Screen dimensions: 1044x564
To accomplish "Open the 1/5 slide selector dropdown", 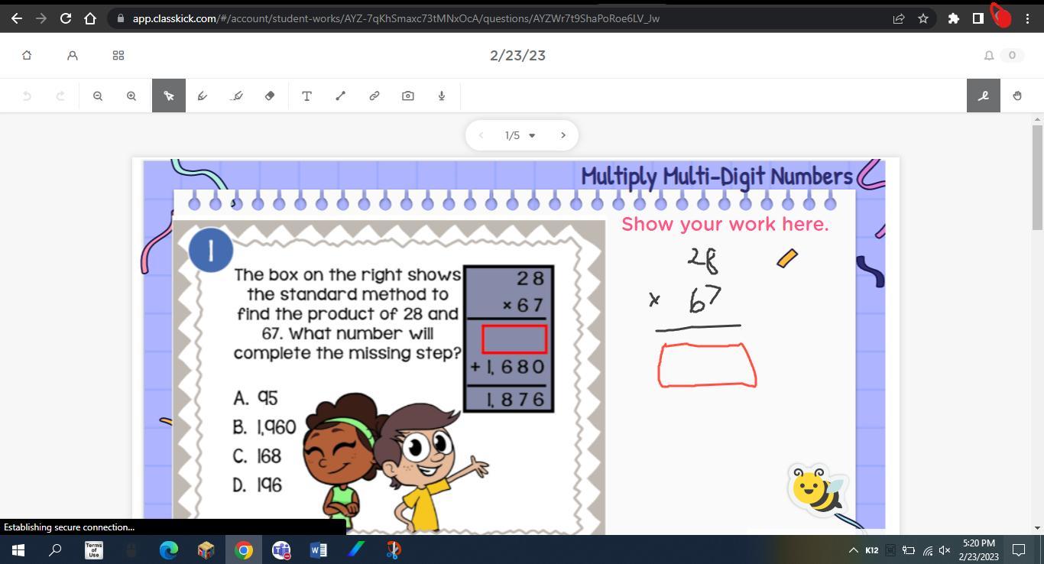I will [x=520, y=135].
